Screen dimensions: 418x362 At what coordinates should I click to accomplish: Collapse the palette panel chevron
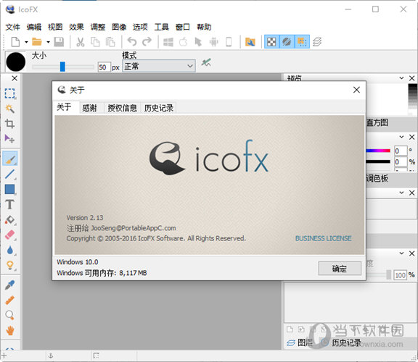(x=401, y=193)
